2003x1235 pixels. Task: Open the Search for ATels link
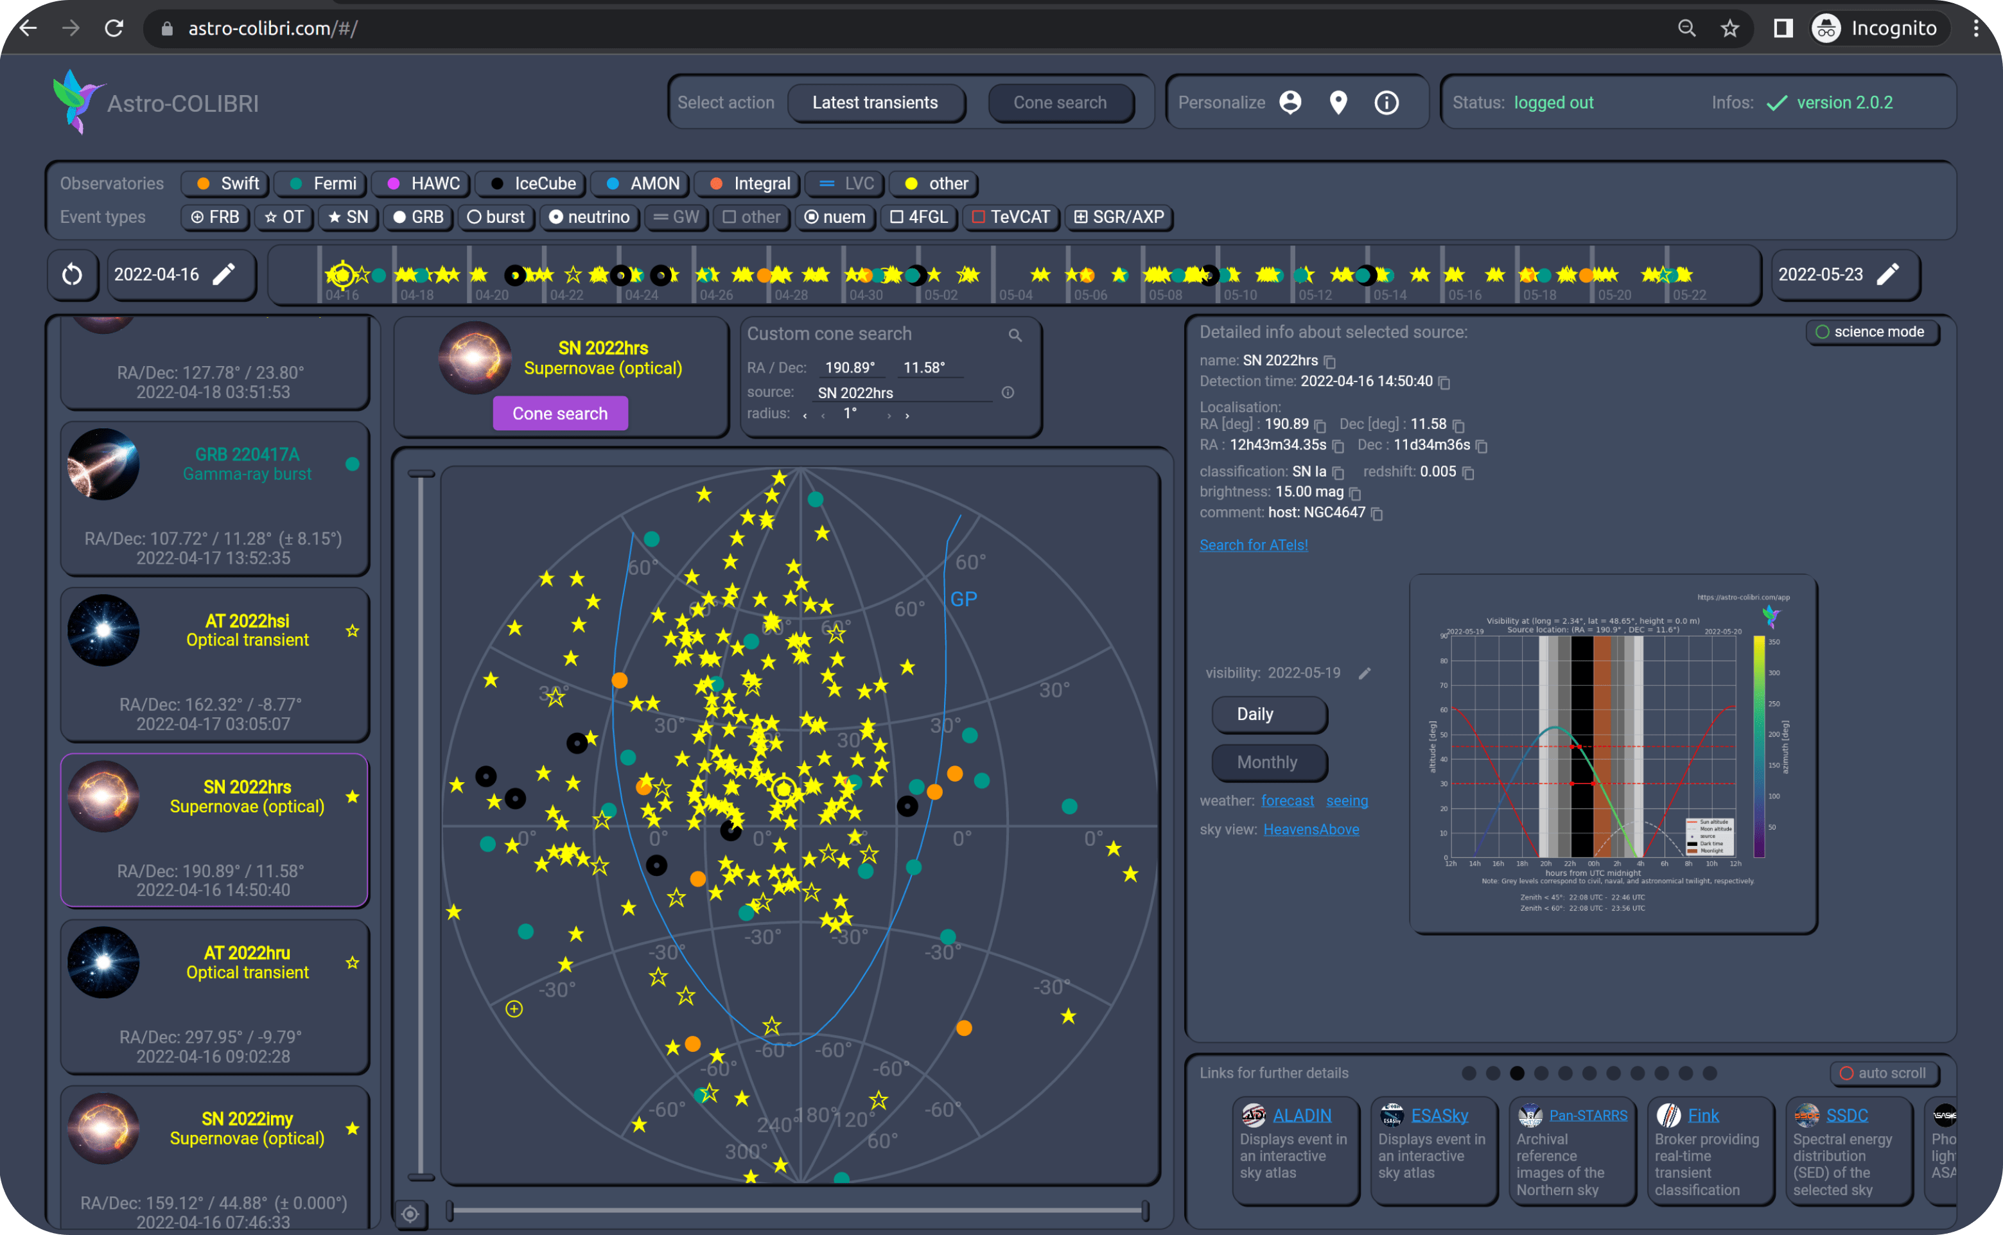(1254, 545)
